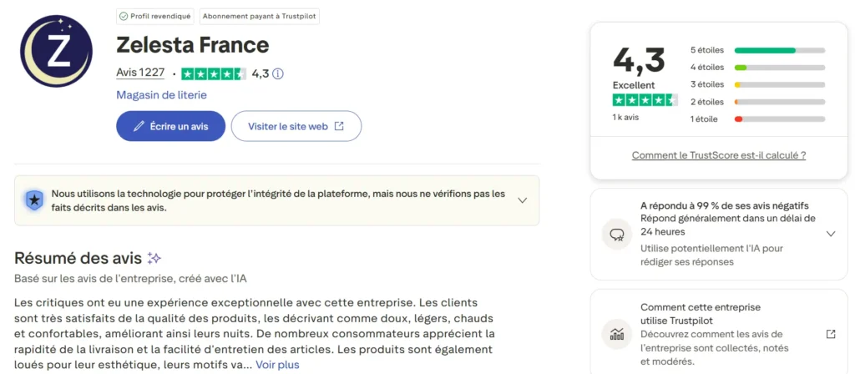Click the Zelesta France heading
The height and width of the screenshot is (374, 855).
[x=193, y=45]
